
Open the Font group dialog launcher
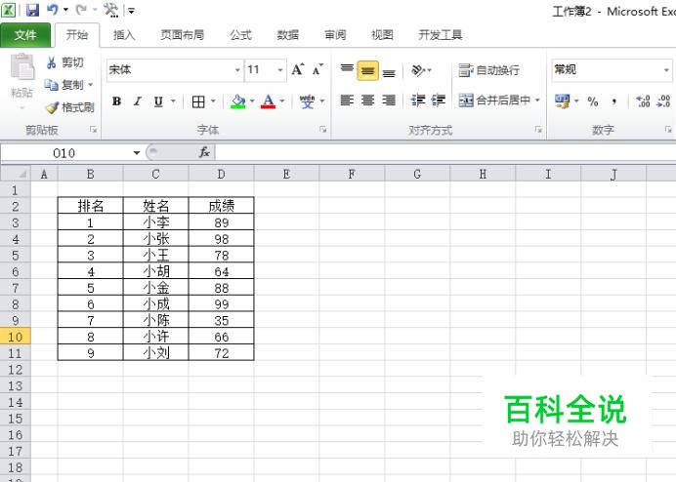[323, 130]
